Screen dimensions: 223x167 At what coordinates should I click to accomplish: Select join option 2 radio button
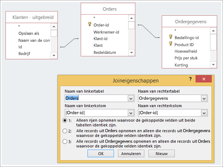click(65, 131)
